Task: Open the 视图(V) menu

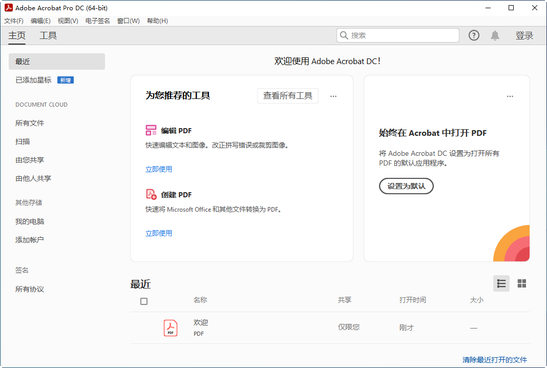Action: (x=67, y=21)
